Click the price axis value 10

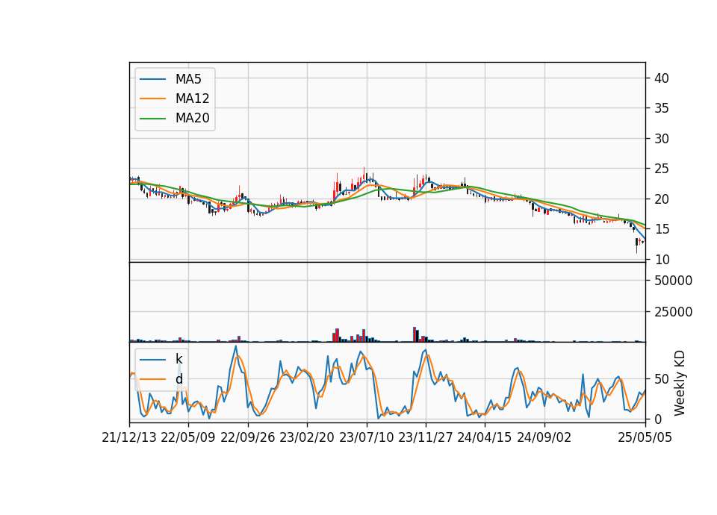click(x=662, y=260)
